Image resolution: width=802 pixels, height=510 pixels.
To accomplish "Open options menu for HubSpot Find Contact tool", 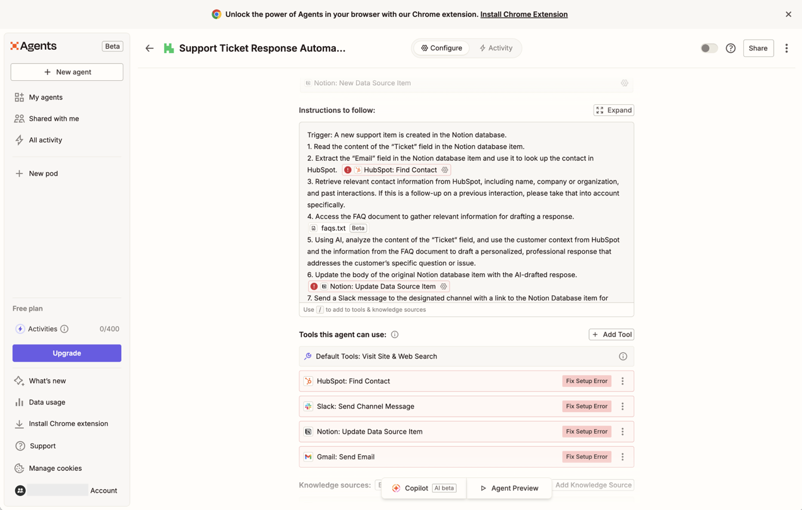I will click(623, 381).
